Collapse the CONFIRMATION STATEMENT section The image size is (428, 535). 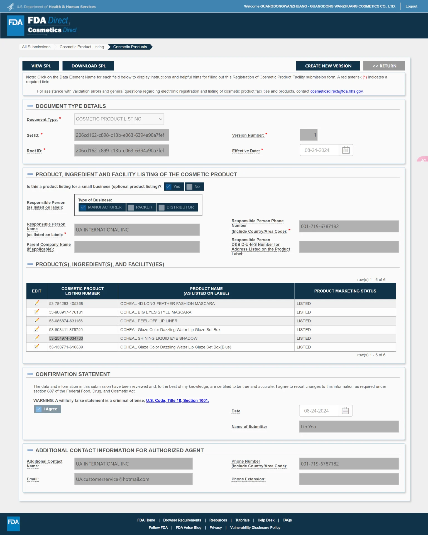tap(30, 374)
